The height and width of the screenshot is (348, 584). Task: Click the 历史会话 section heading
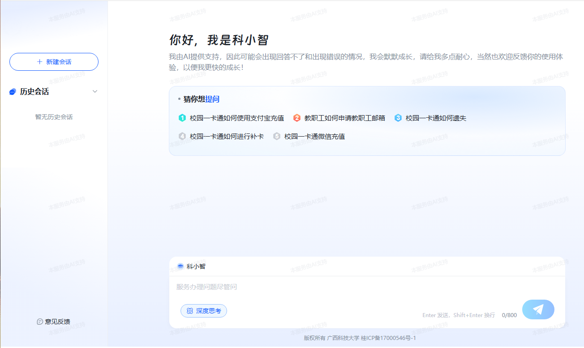click(x=34, y=92)
